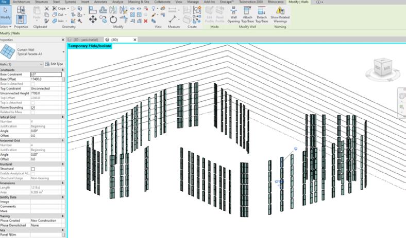
Task: Select the Trim/Extend to Corner tool
Action: point(123,19)
